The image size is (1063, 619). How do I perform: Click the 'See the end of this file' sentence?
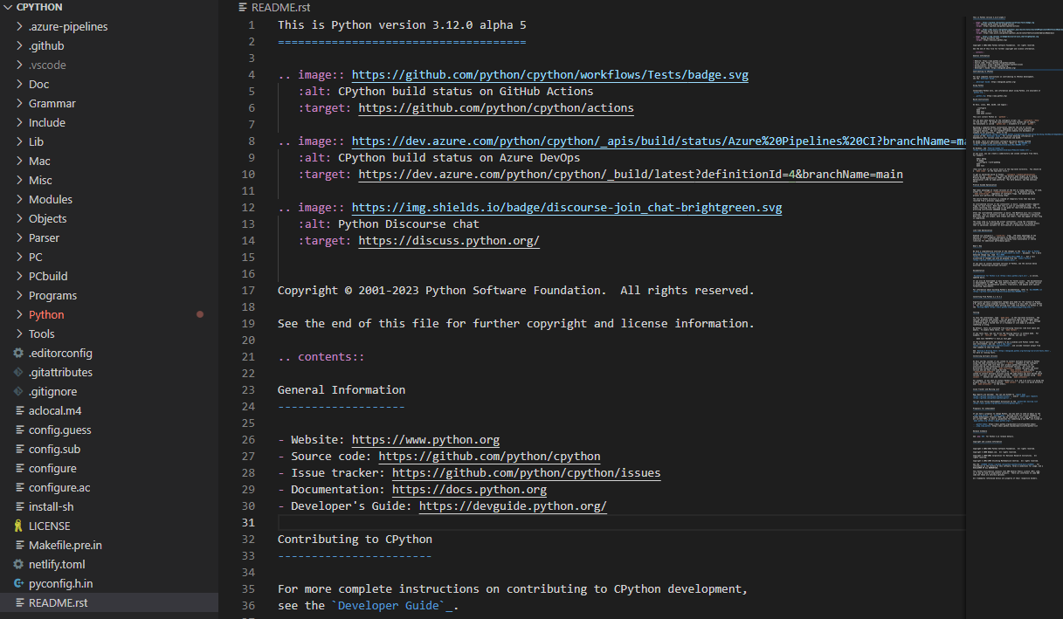pos(515,324)
